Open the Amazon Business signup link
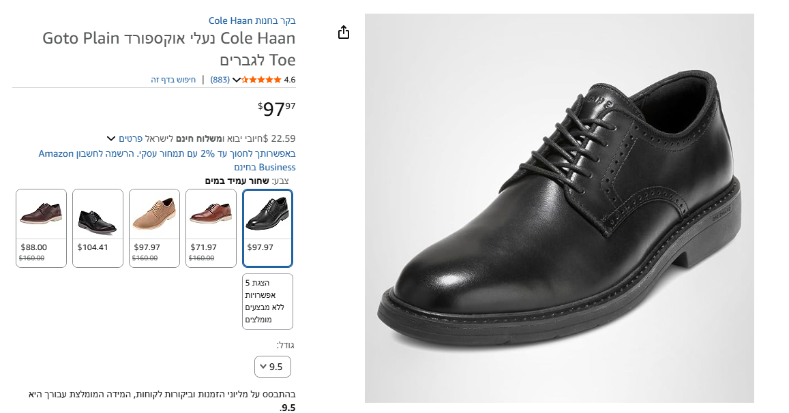Image resolution: width=789 pixels, height=413 pixels. point(167,160)
